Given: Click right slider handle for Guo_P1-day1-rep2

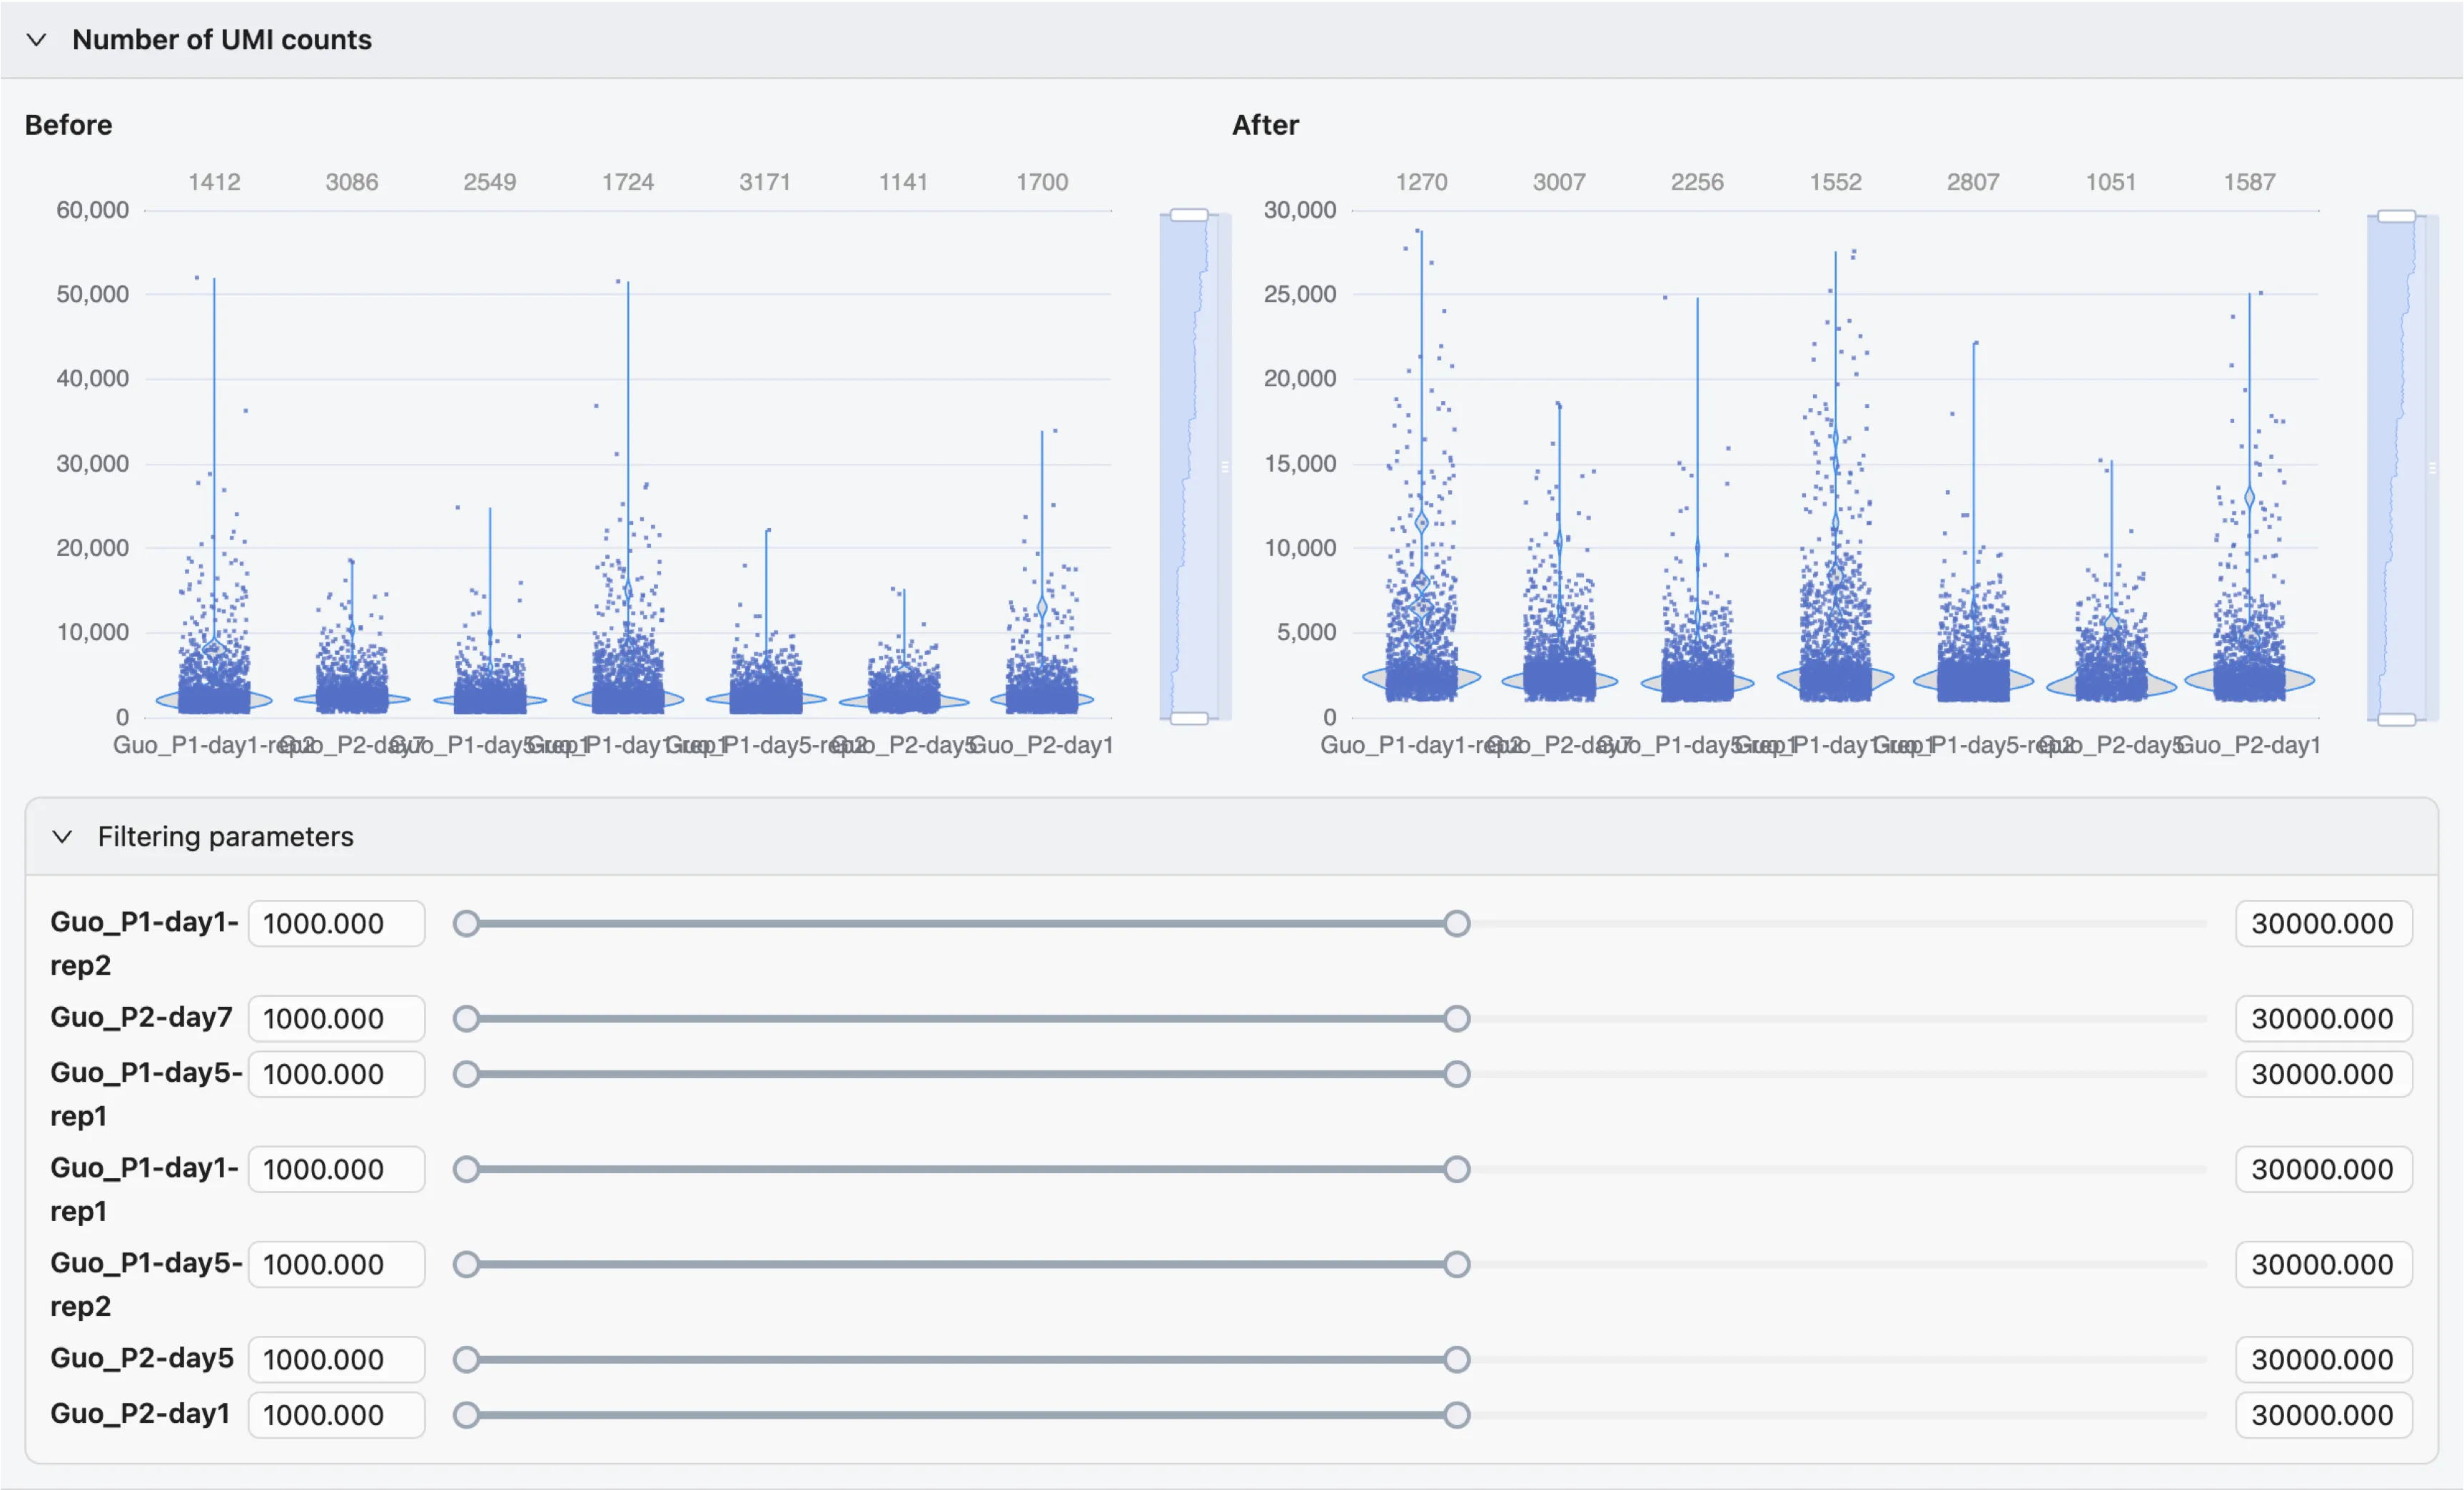Looking at the screenshot, I should pos(1457,923).
